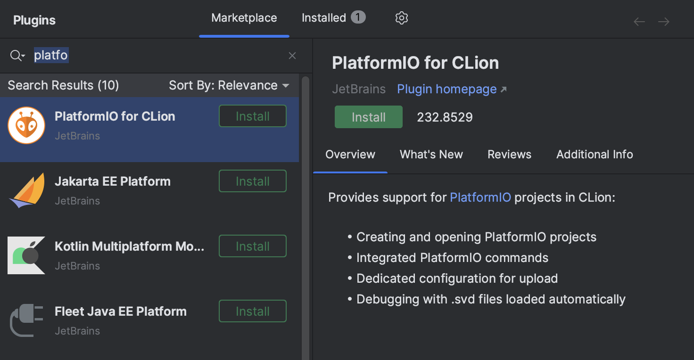The width and height of the screenshot is (694, 360).
Task: Click the Kotlin Multiplatform Mobile icon
Action: click(x=26, y=255)
